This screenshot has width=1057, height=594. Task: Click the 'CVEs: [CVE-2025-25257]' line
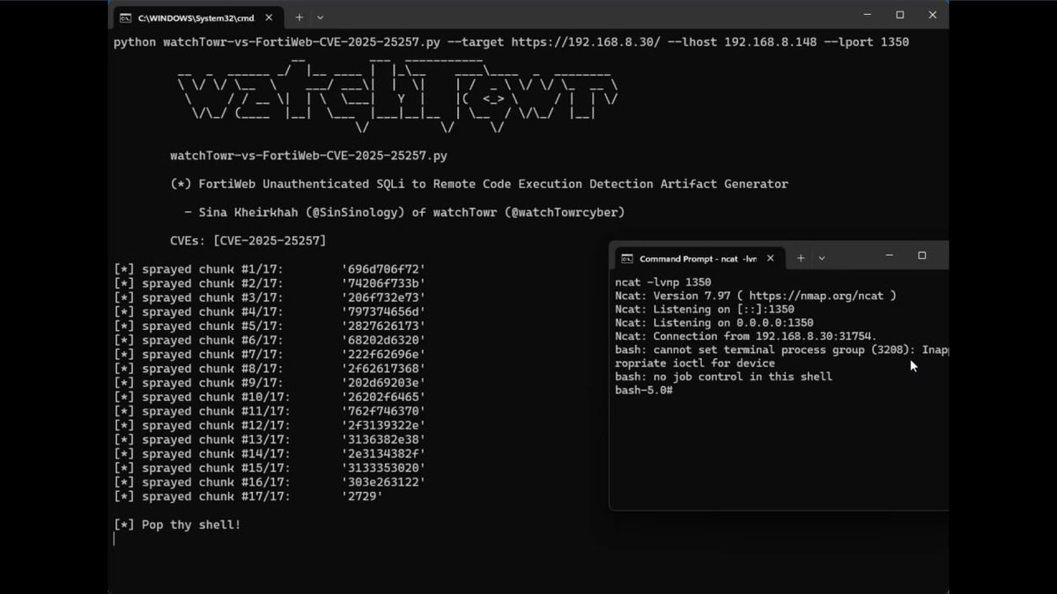[x=248, y=240]
